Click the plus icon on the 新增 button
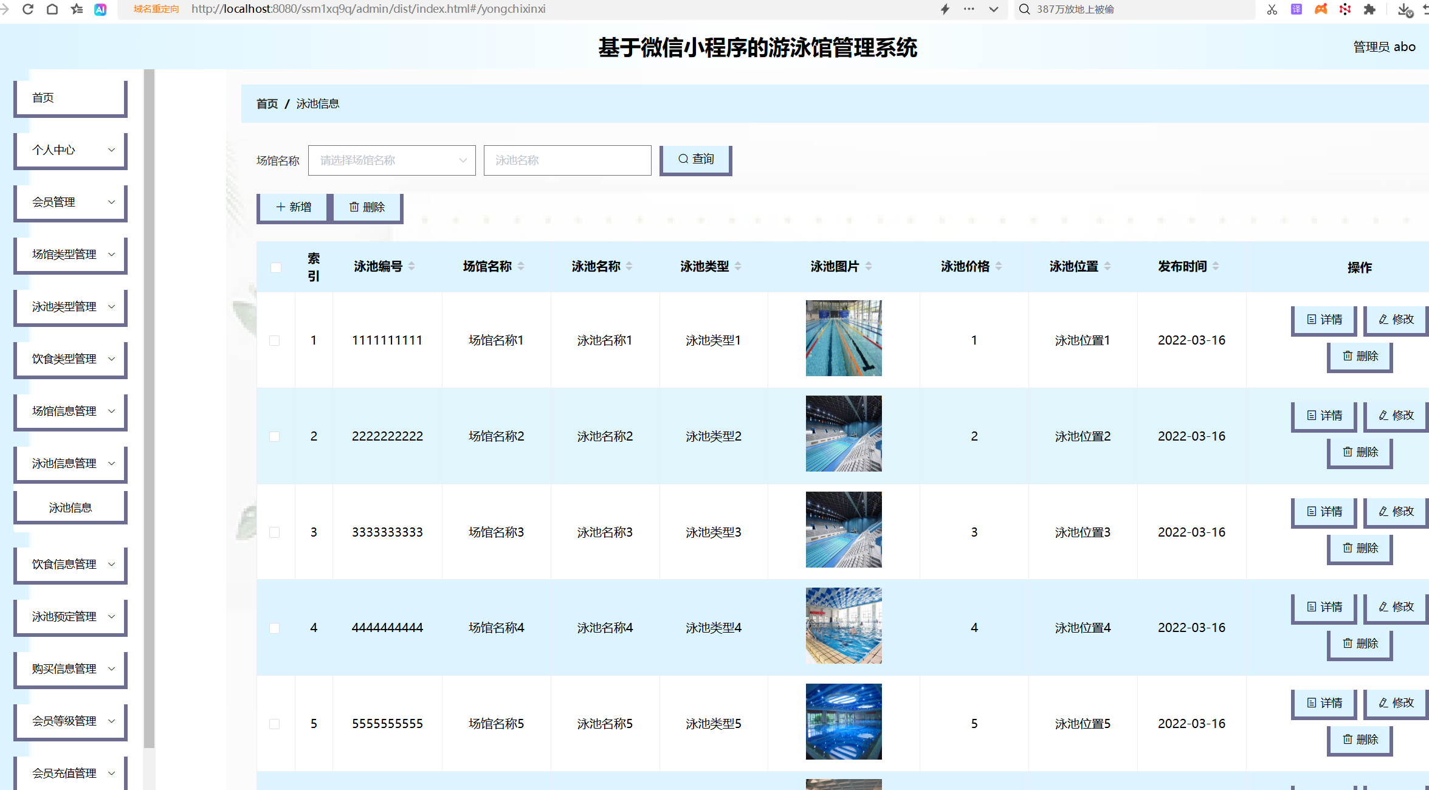 click(x=280, y=207)
